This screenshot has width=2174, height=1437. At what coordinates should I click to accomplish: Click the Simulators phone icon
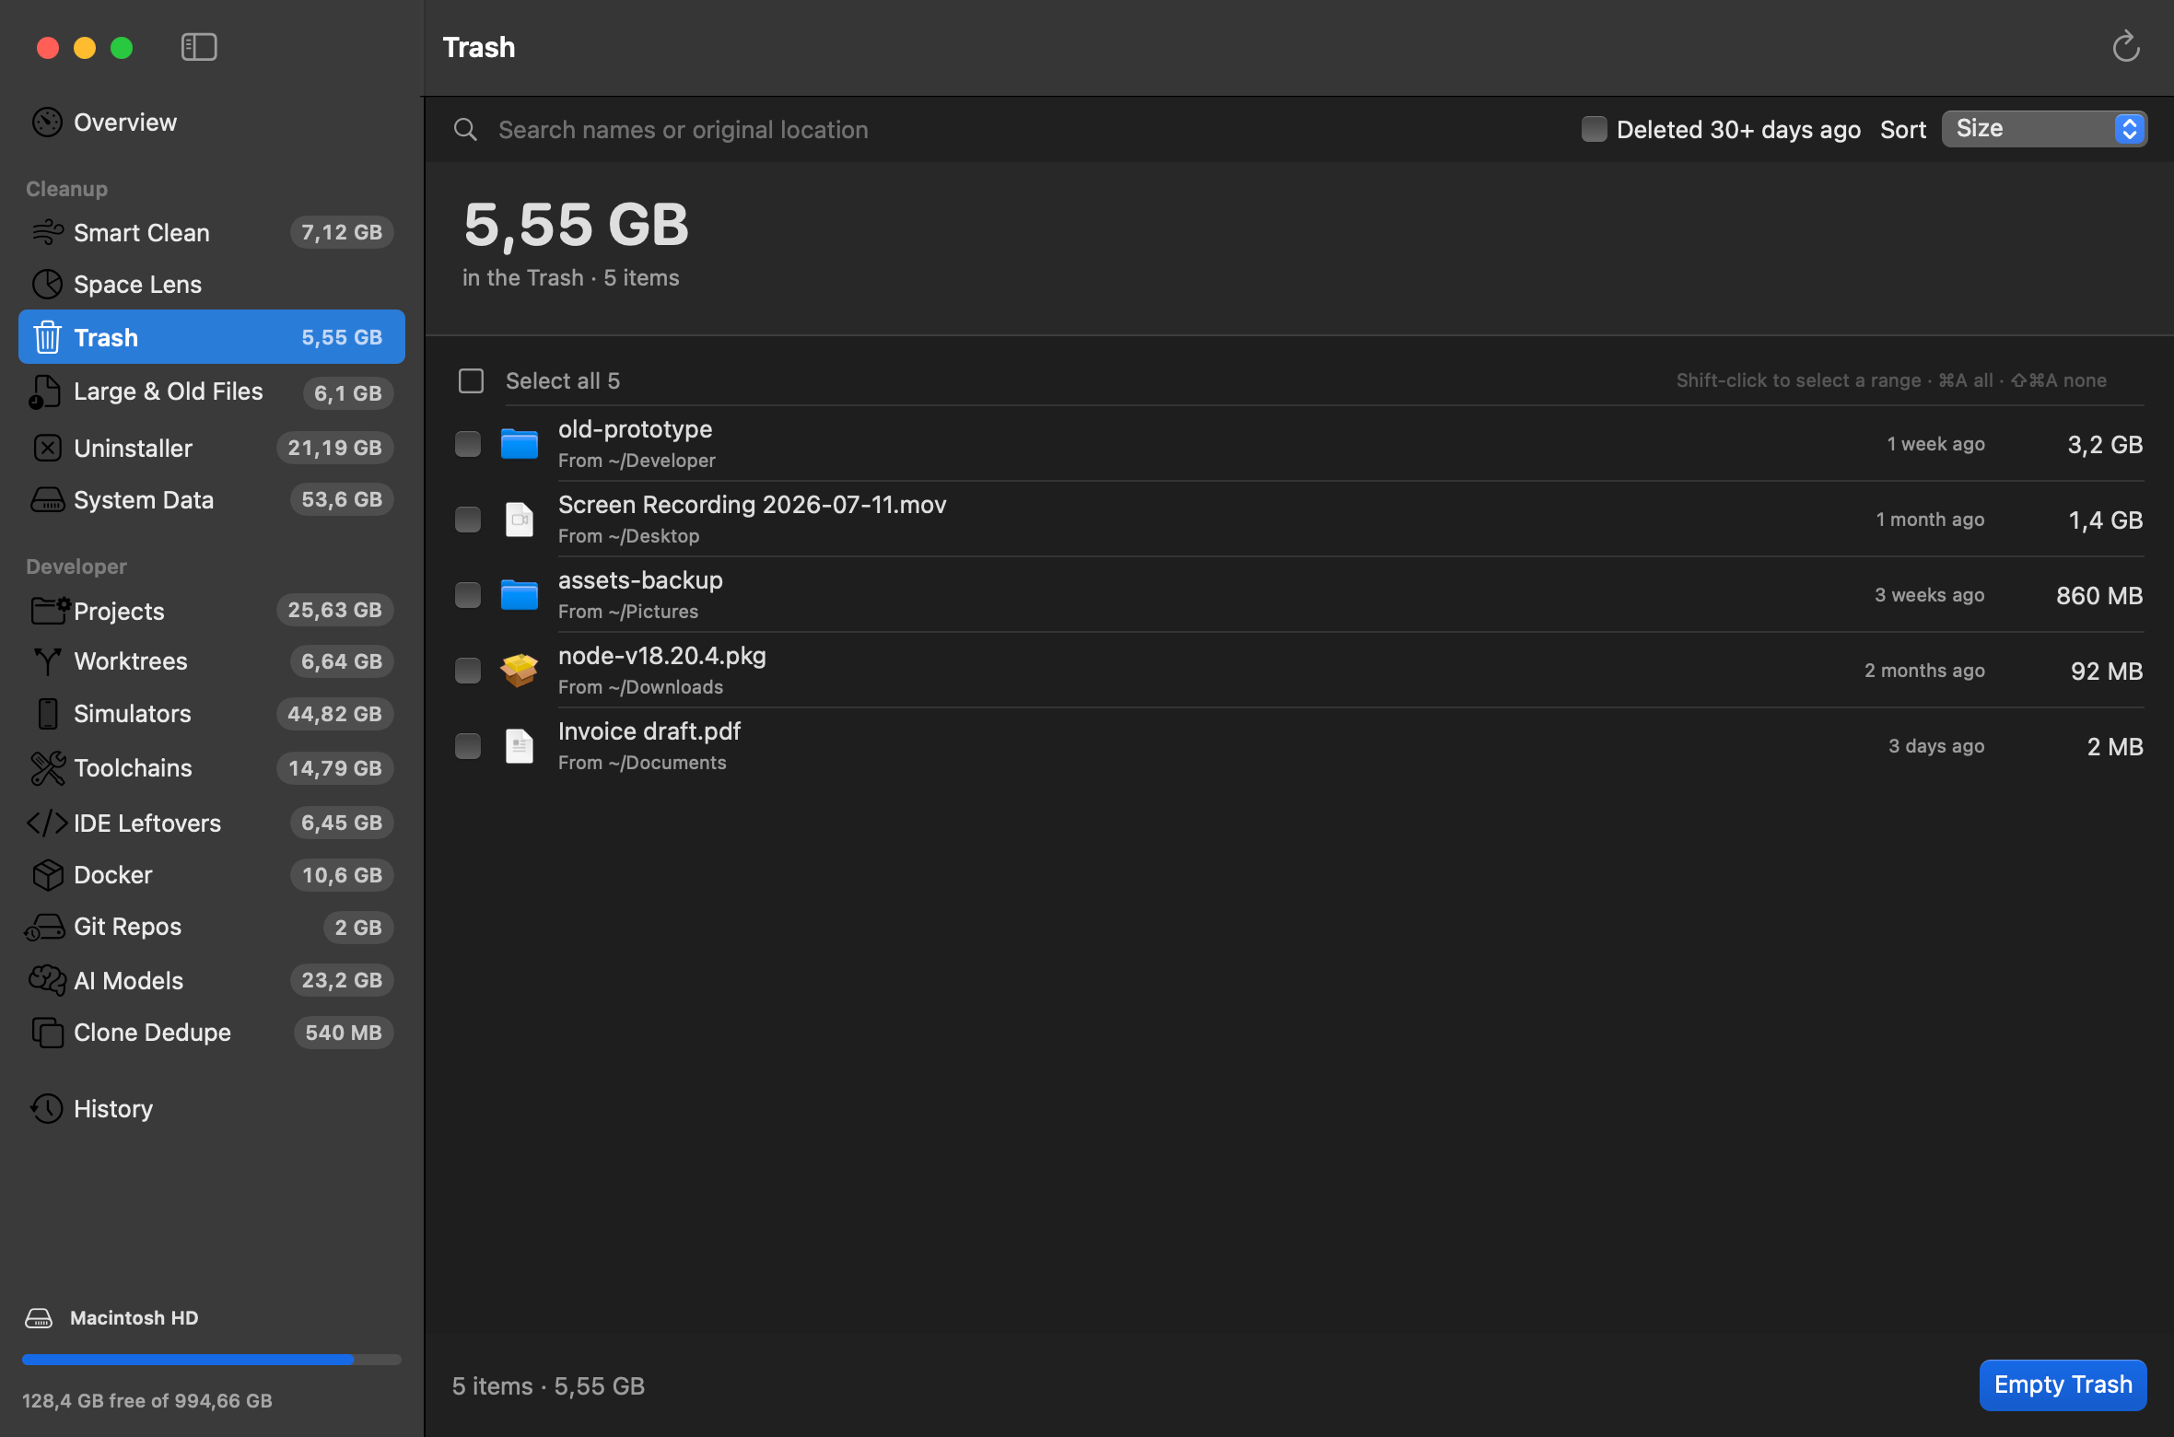(x=47, y=714)
